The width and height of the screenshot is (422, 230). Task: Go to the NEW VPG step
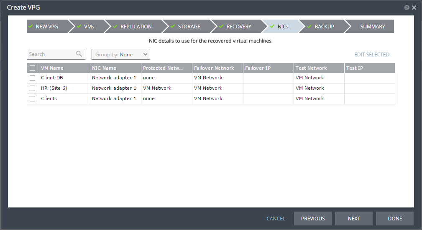(x=48, y=26)
